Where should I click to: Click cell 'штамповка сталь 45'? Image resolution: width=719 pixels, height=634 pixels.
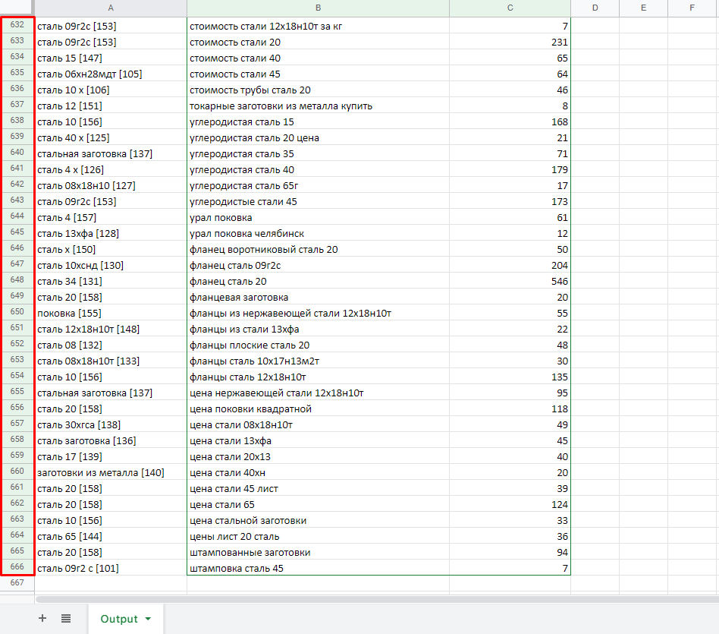[318, 569]
